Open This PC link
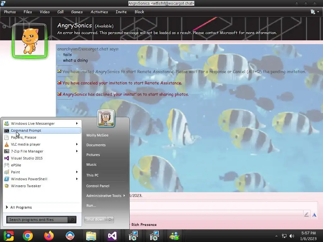323x242 pixels. (92, 175)
